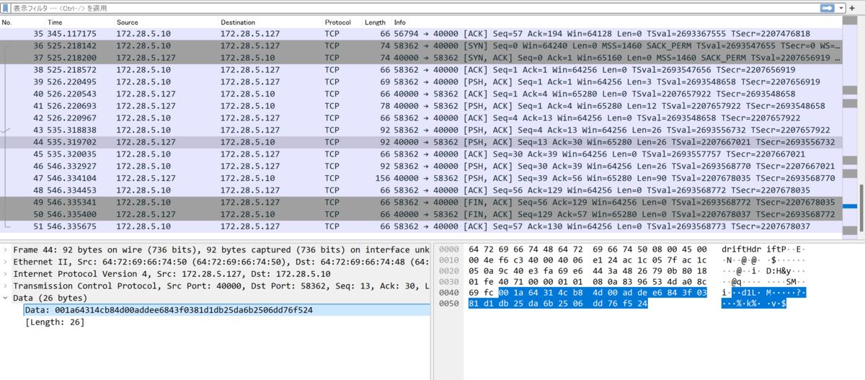Image resolution: width=865 pixels, height=380 pixels.
Task: Expand Internet Protocol Version 4 node
Action: coord(6,274)
